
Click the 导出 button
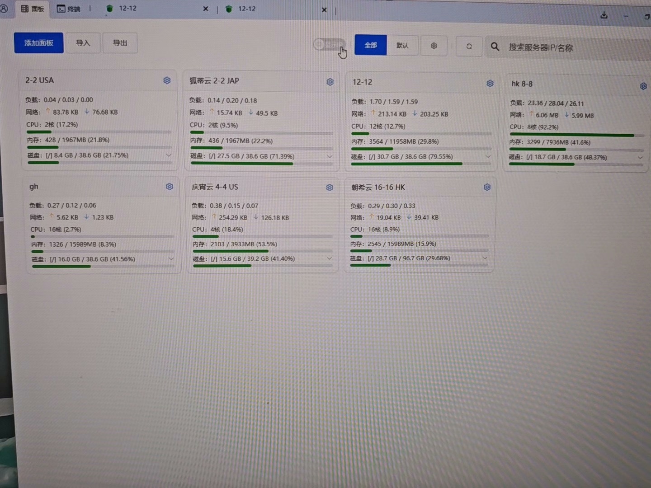120,43
